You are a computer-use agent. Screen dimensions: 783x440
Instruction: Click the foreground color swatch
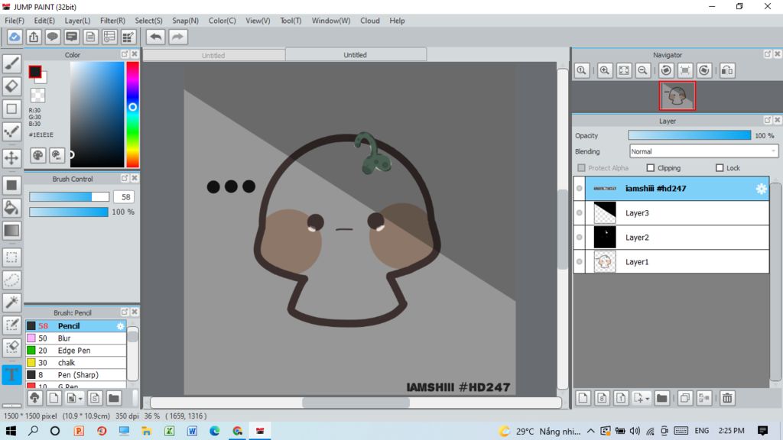(x=35, y=72)
